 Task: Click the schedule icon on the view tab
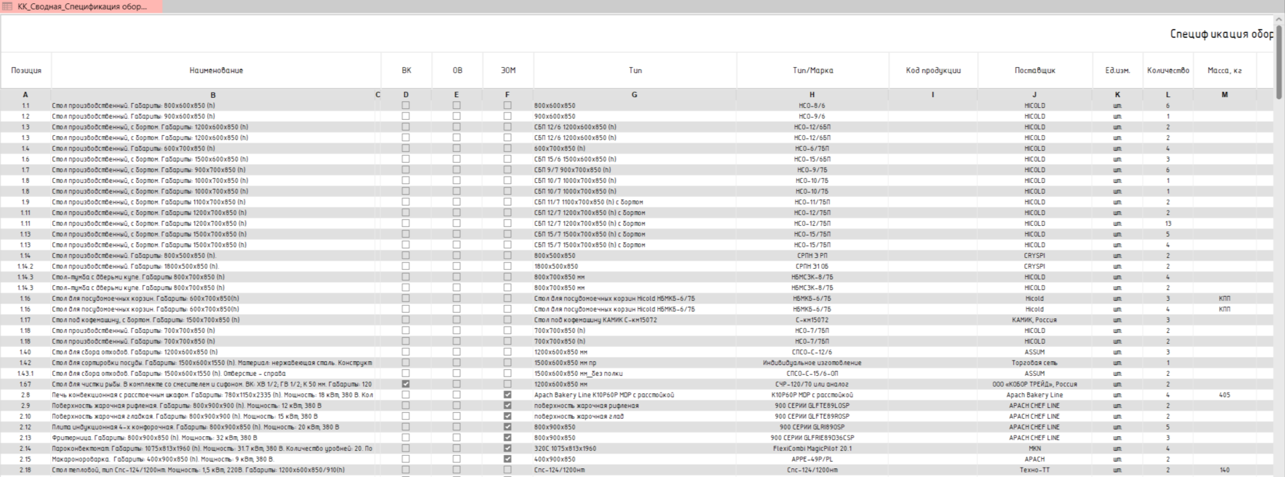tap(7, 7)
